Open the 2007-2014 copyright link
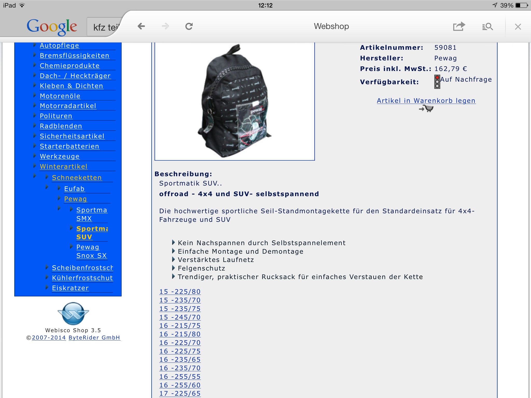 49,338
